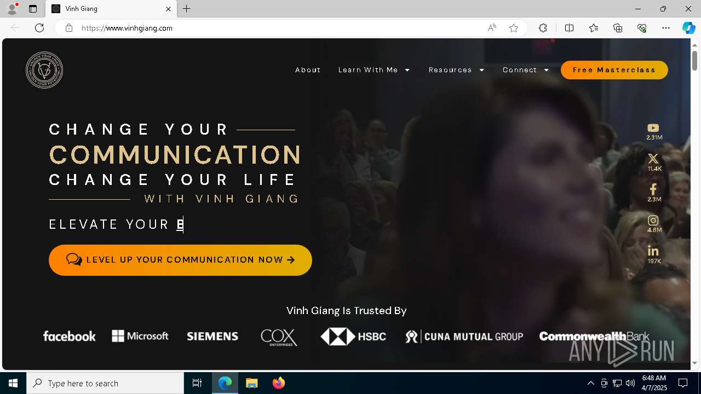Open the volume control tray icon
The width and height of the screenshot is (701, 394).
(x=630, y=383)
